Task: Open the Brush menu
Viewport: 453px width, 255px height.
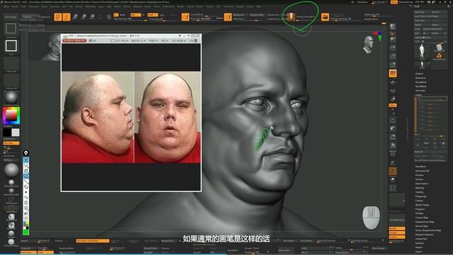Action: [x=15, y=6]
